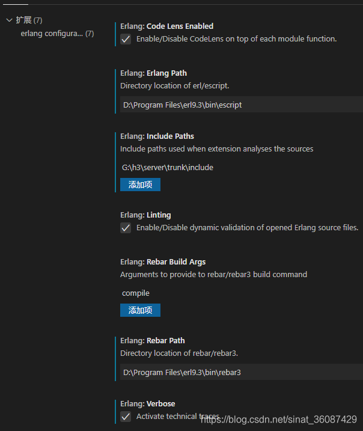Click the Erlang: Verbose heading
This screenshot has width=363, height=431.
click(x=148, y=403)
